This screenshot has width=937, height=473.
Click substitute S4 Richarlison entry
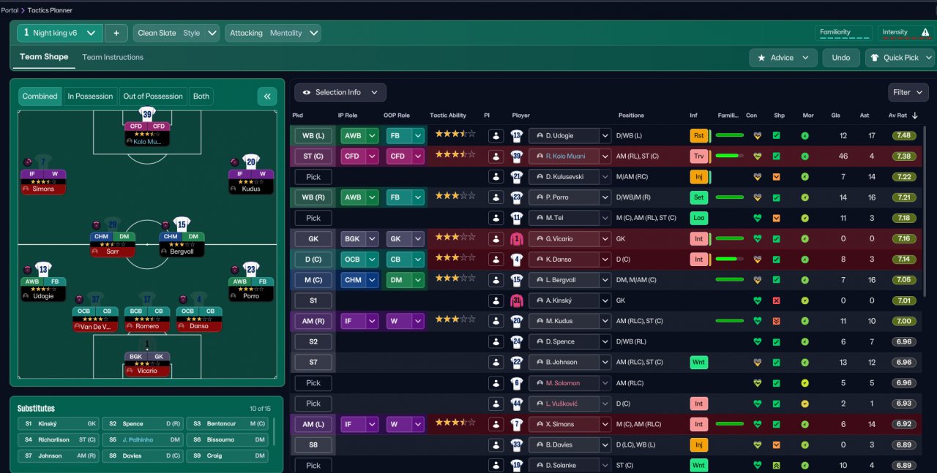(58, 440)
